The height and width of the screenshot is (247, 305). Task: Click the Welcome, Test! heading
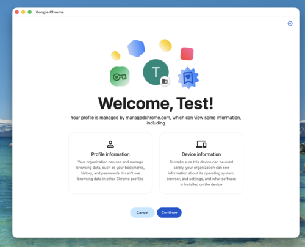point(156,104)
